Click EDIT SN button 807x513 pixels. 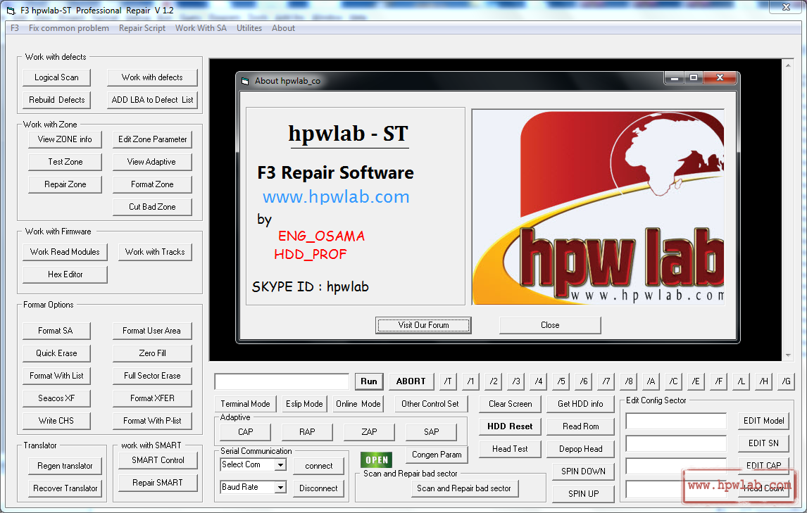click(x=764, y=443)
